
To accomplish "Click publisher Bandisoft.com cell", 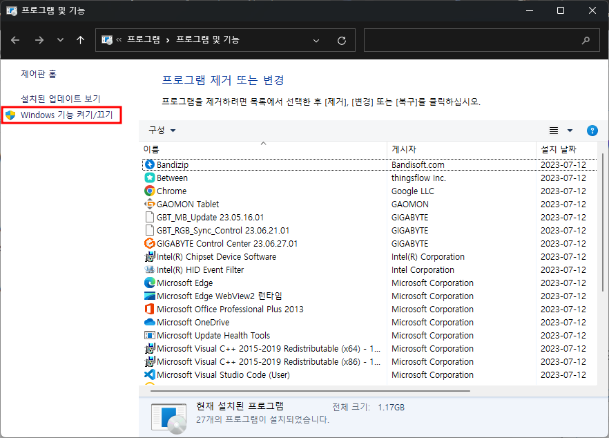I will (418, 165).
